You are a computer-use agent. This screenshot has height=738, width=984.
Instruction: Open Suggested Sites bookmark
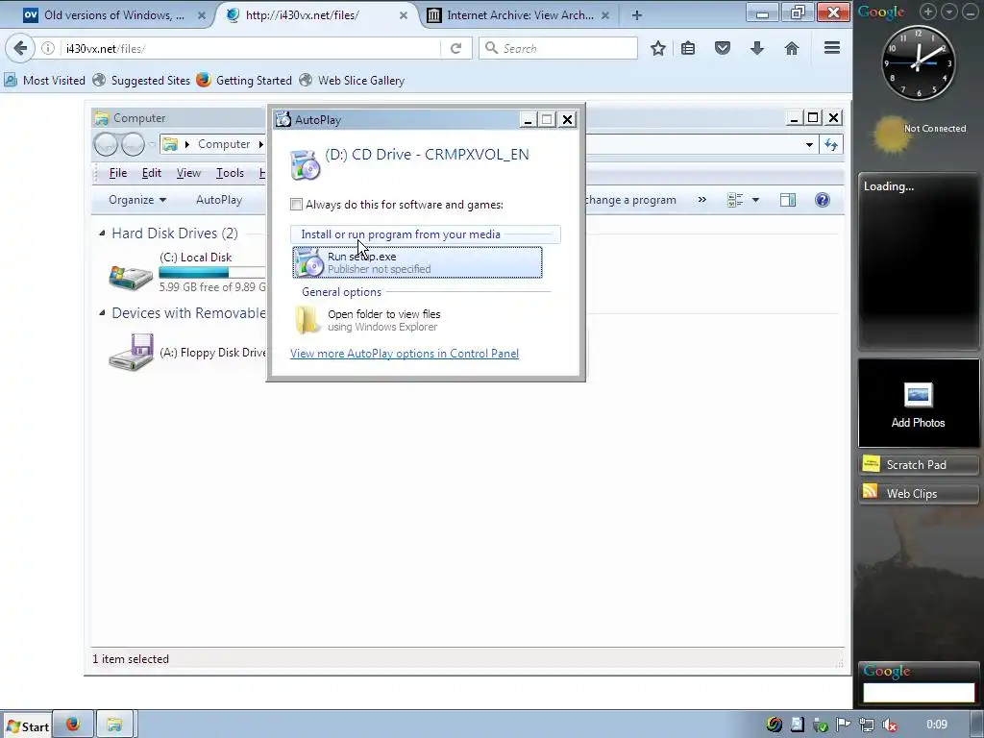pyautogui.click(x=141, y=81)
